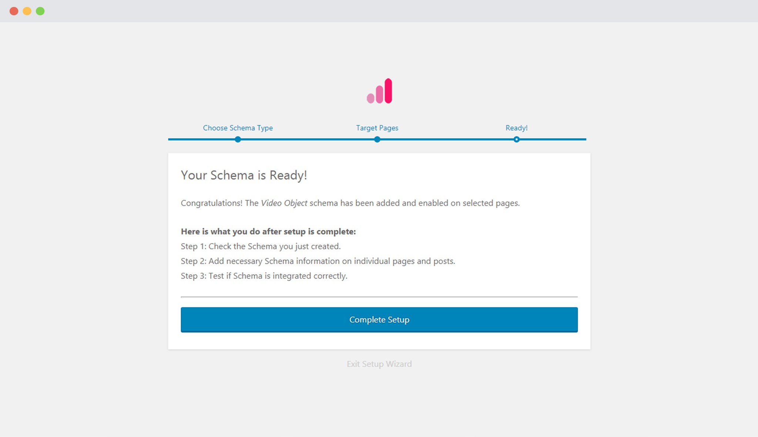
Task: Click the Choose Schema Type step dot
Action: coord(238,139)
